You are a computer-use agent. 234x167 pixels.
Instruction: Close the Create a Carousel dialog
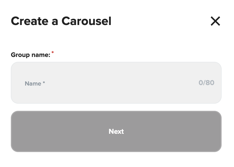(x=215, y=21)
